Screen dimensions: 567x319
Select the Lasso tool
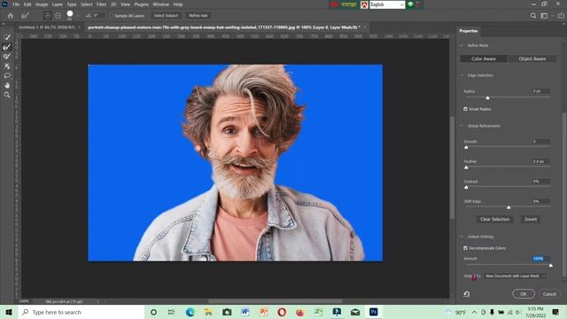point(7,75)
